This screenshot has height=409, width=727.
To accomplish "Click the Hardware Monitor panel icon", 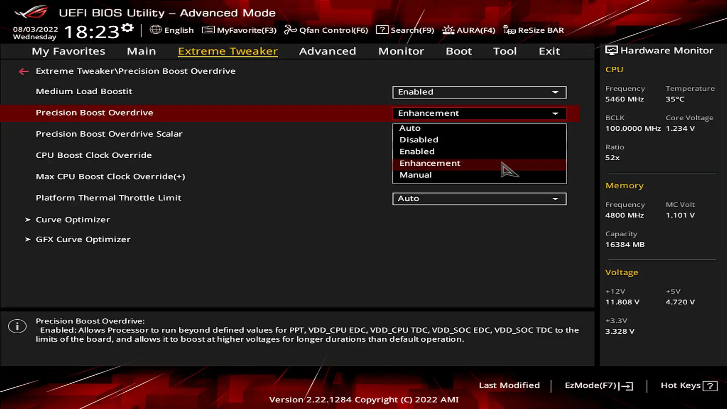I will tap(611, 50).
